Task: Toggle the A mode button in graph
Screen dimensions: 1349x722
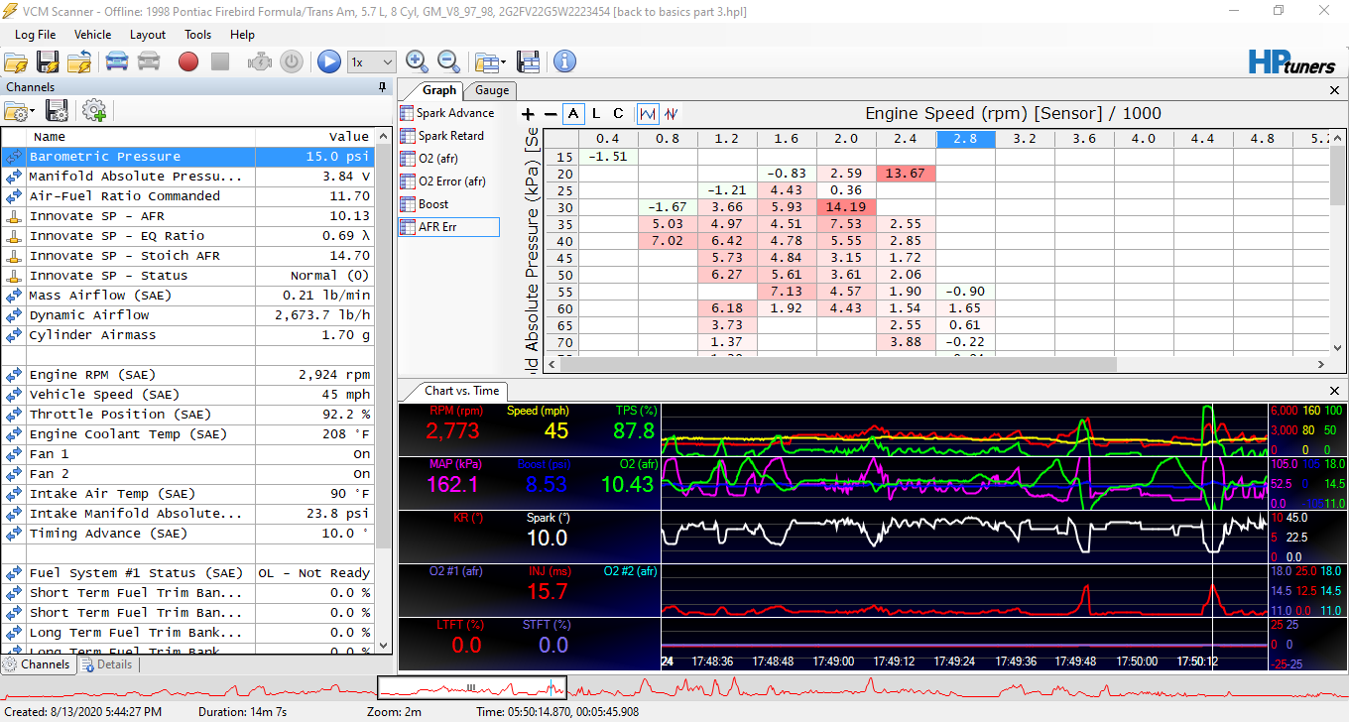Action: pos(574,114)
